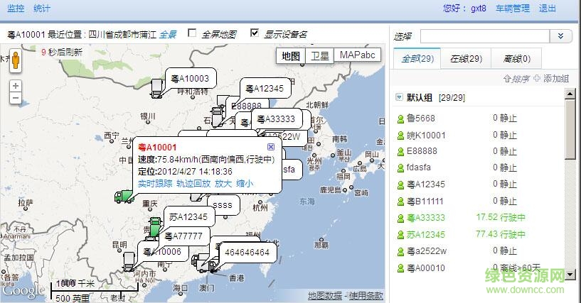The height and width of the screenshot is (303, 581).
Task: Click the 排序 sort button
Action: pyautogui.click(x=516, y=79)
